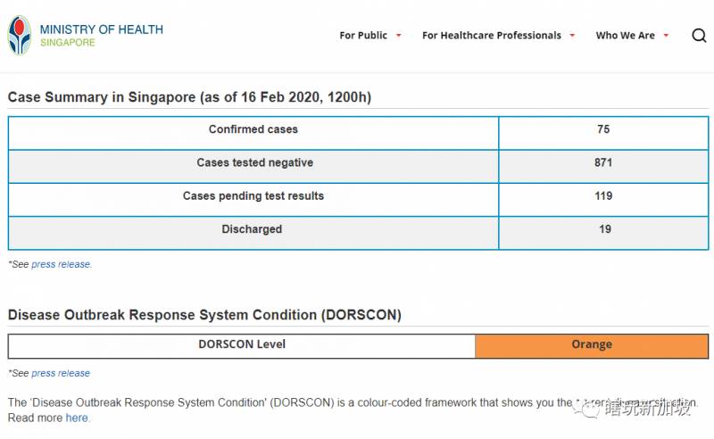Follow the Read more 'here' link

pos(77,418)
